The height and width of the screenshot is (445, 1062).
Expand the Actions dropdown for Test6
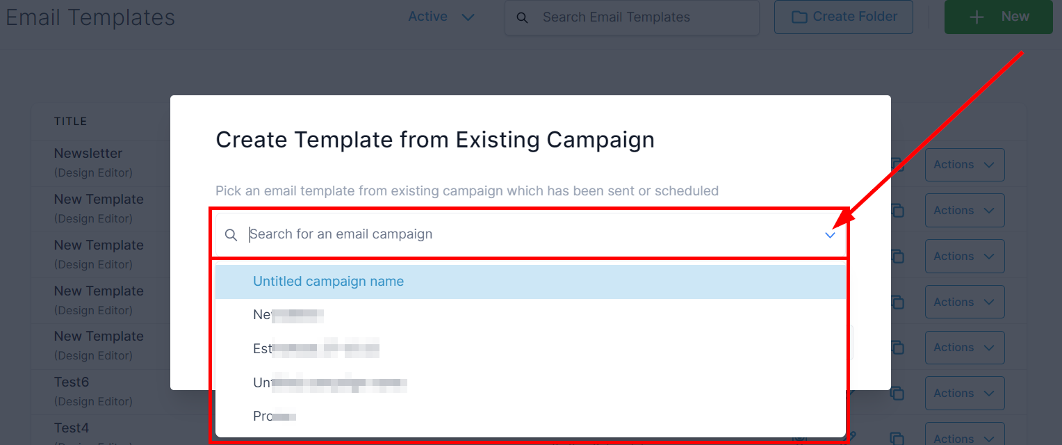click(964, 394)
